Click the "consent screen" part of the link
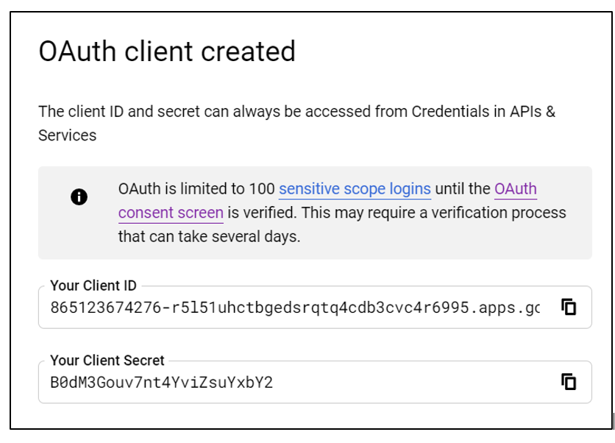Screen dimensions: 615x443 [x=171, y=213]
